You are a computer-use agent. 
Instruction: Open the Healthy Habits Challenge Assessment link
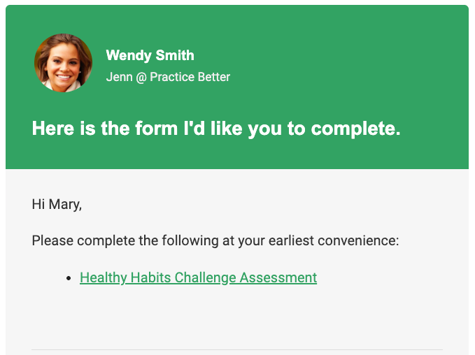pyautogui.click(x=198, y=278)
